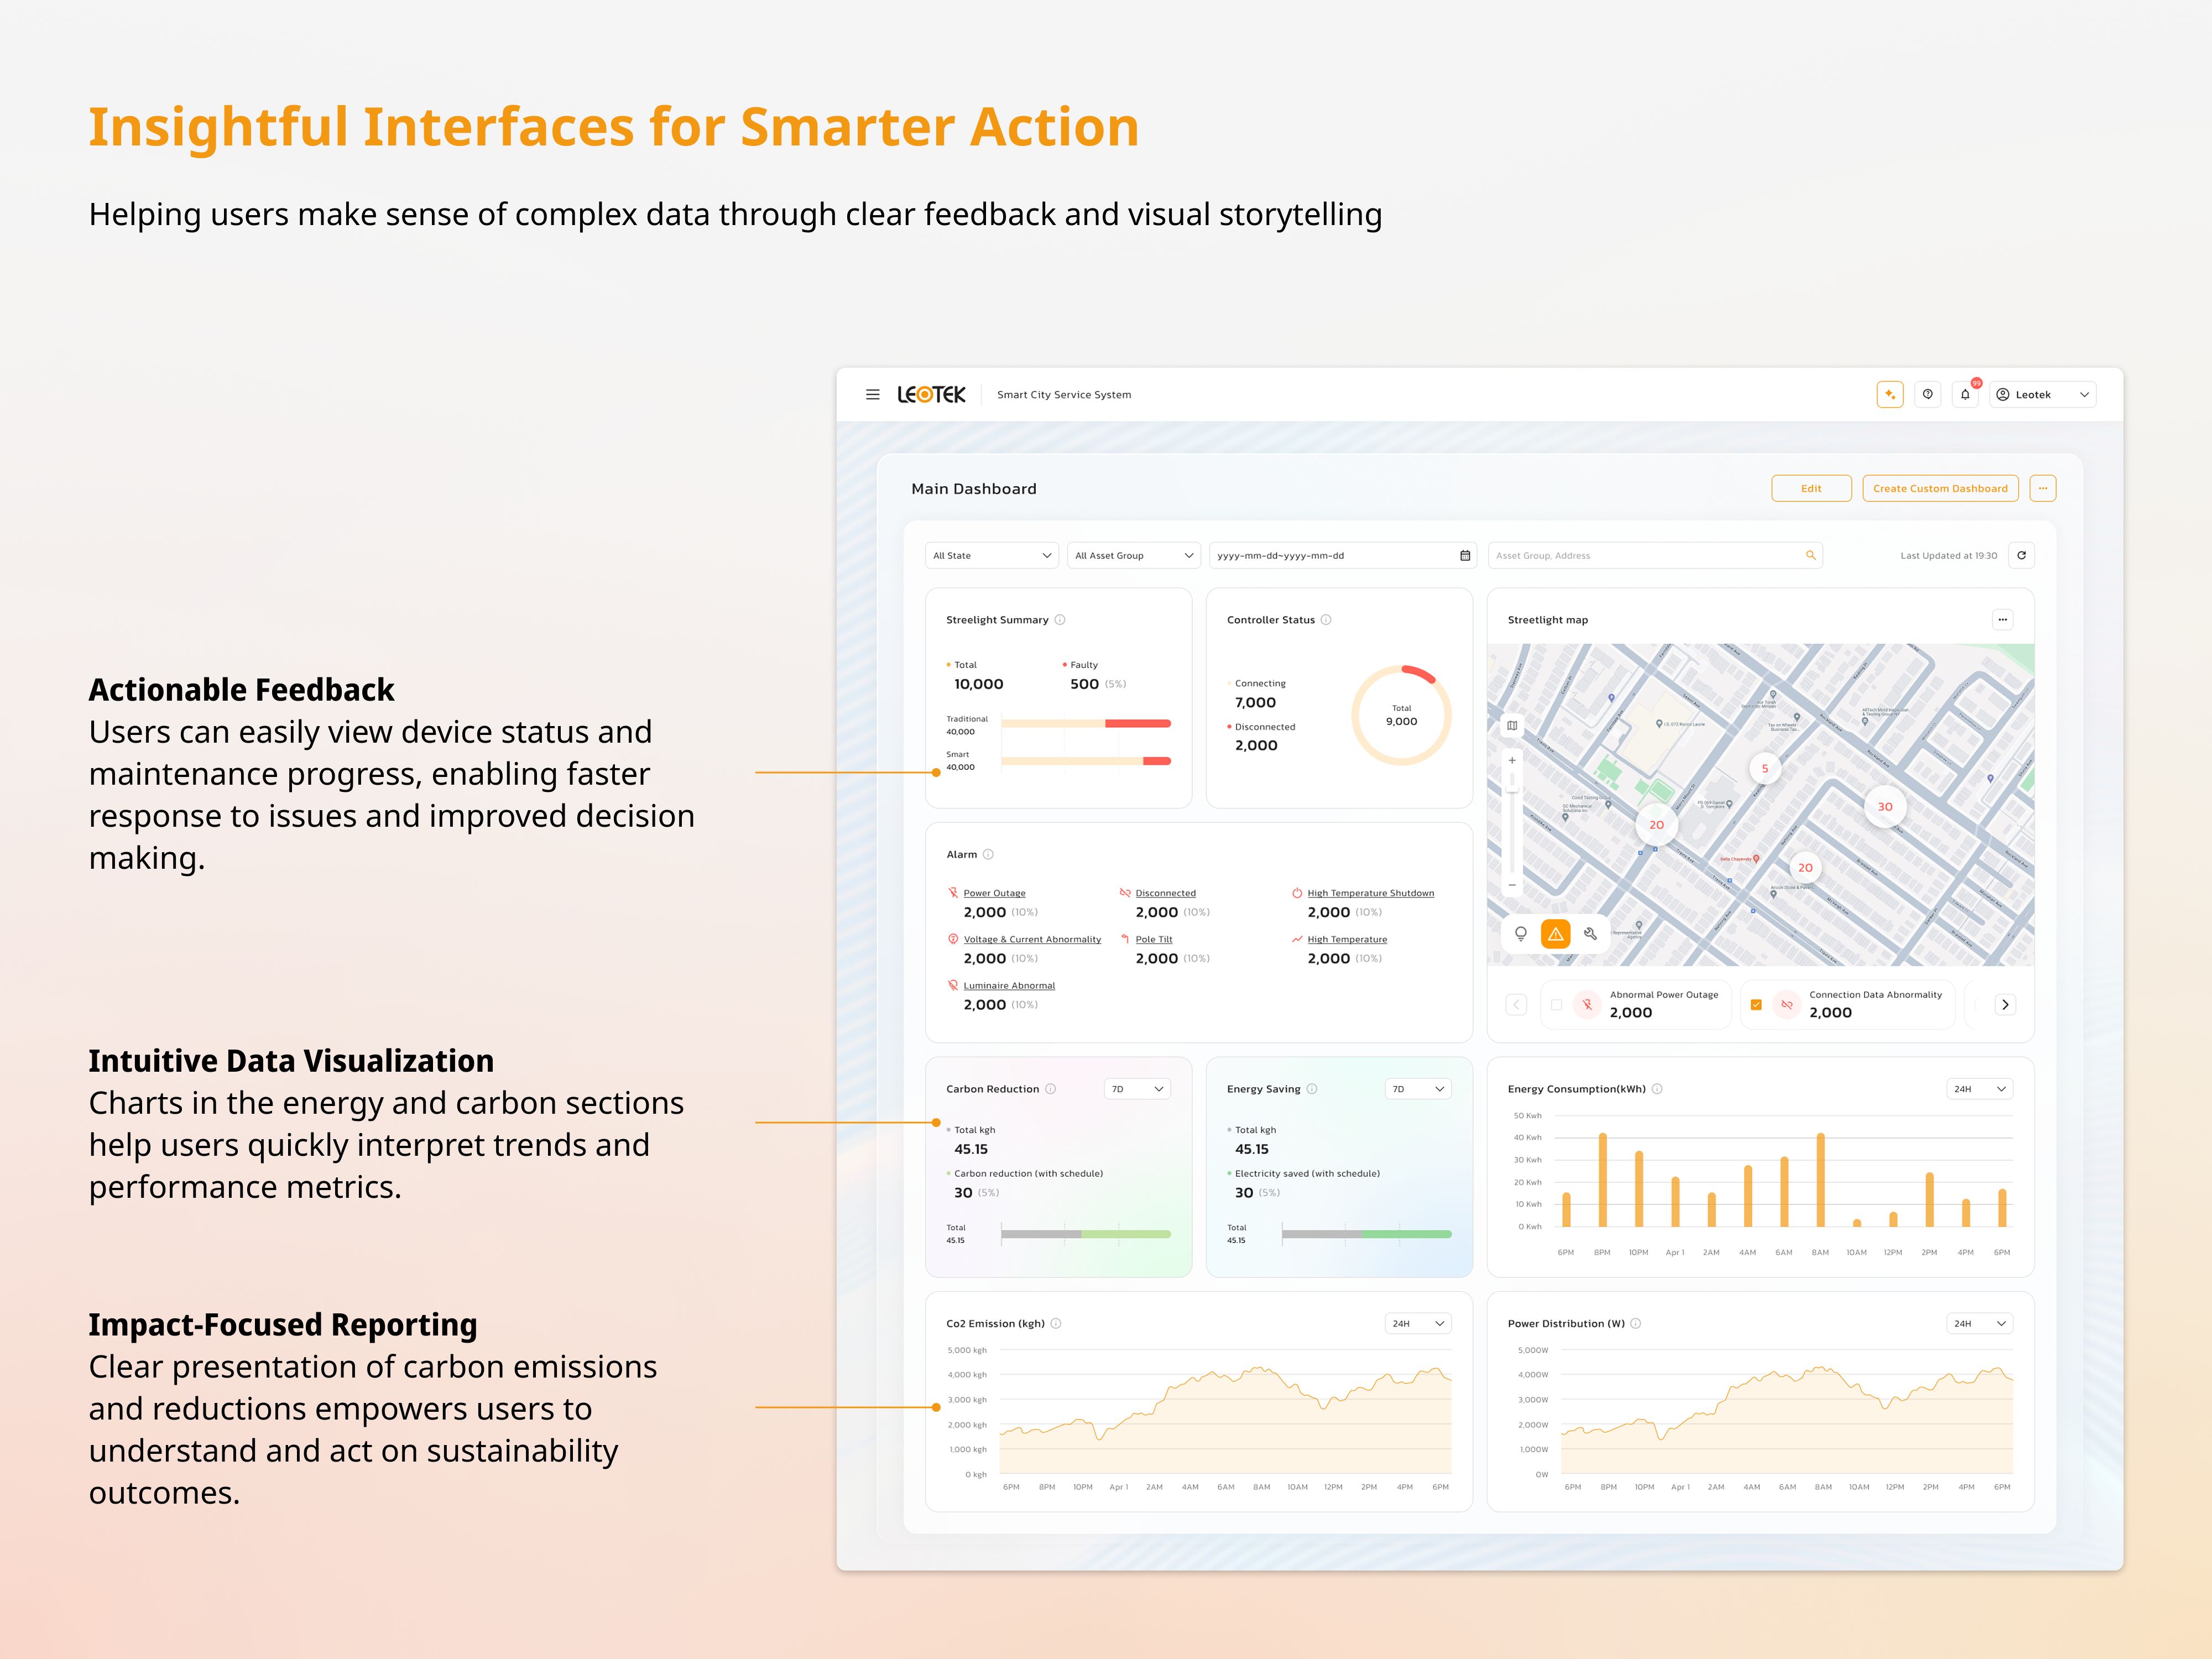This screenshot has width=2212, height=1659.
Task: Click the orange sparkle AI assistant icon
Action: (1889, 395)
